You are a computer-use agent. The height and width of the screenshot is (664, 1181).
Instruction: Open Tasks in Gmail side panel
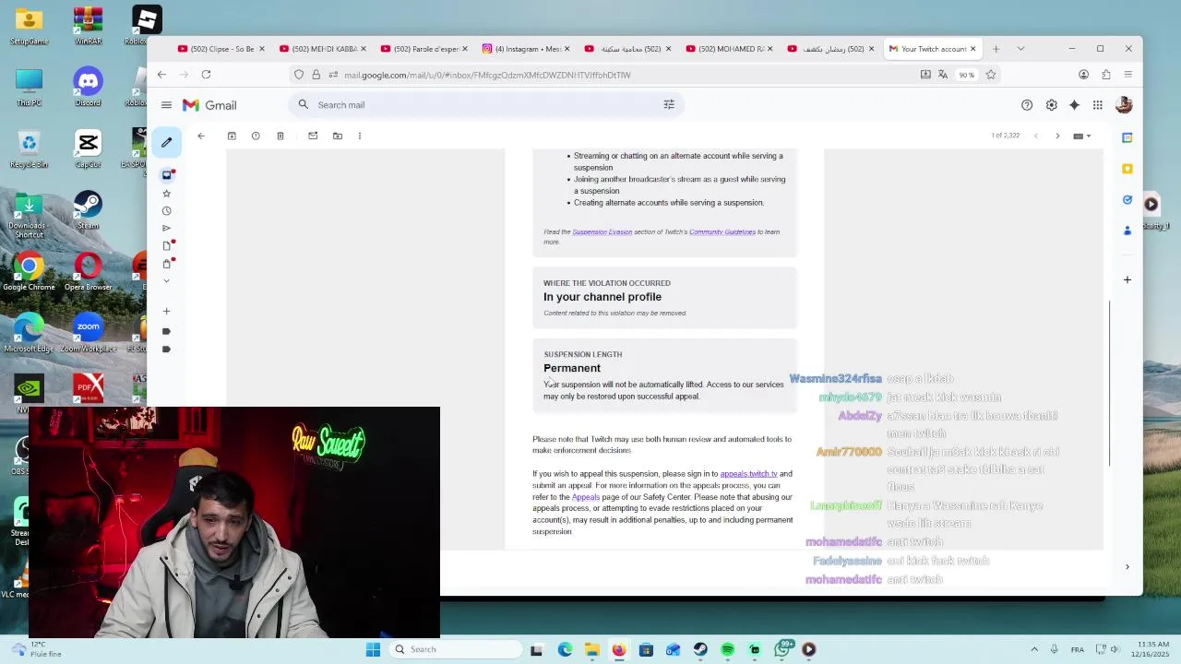tap(1127, 200)
